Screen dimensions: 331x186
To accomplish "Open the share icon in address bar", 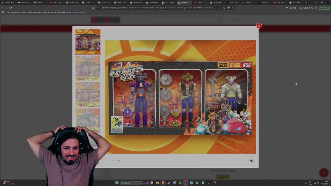I will click(x=224, y=8).
